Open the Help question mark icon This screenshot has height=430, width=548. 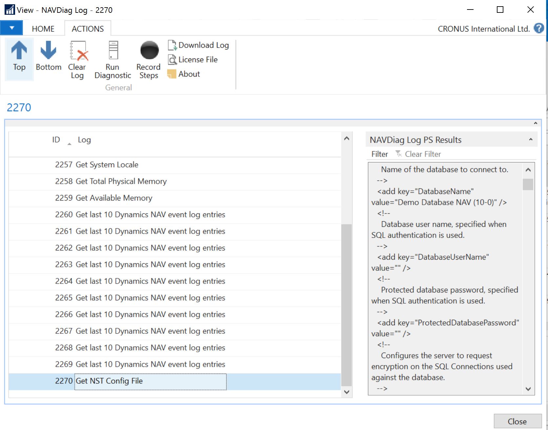coord(538,29)
